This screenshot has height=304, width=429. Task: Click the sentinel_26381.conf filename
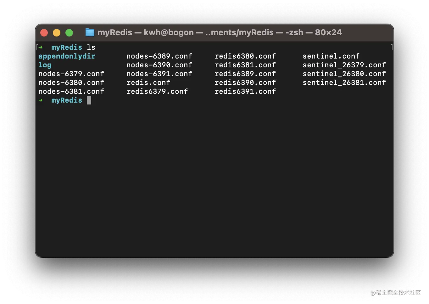344,82
